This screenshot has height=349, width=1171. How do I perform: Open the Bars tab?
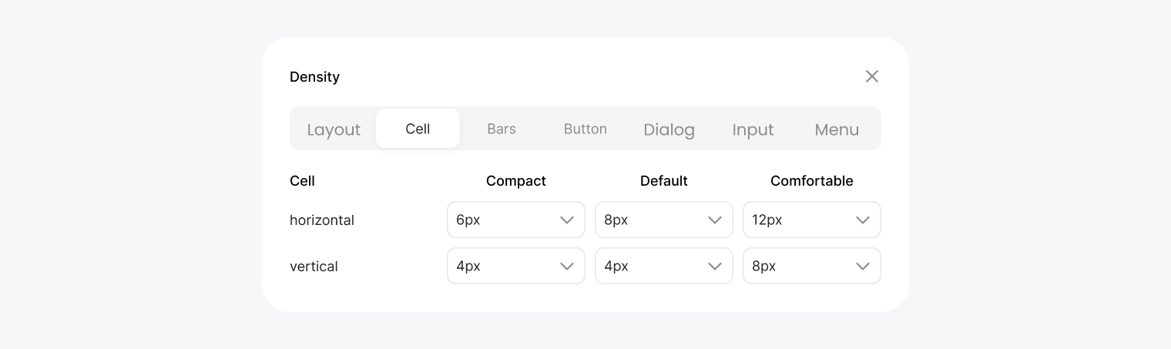[502, 129]
